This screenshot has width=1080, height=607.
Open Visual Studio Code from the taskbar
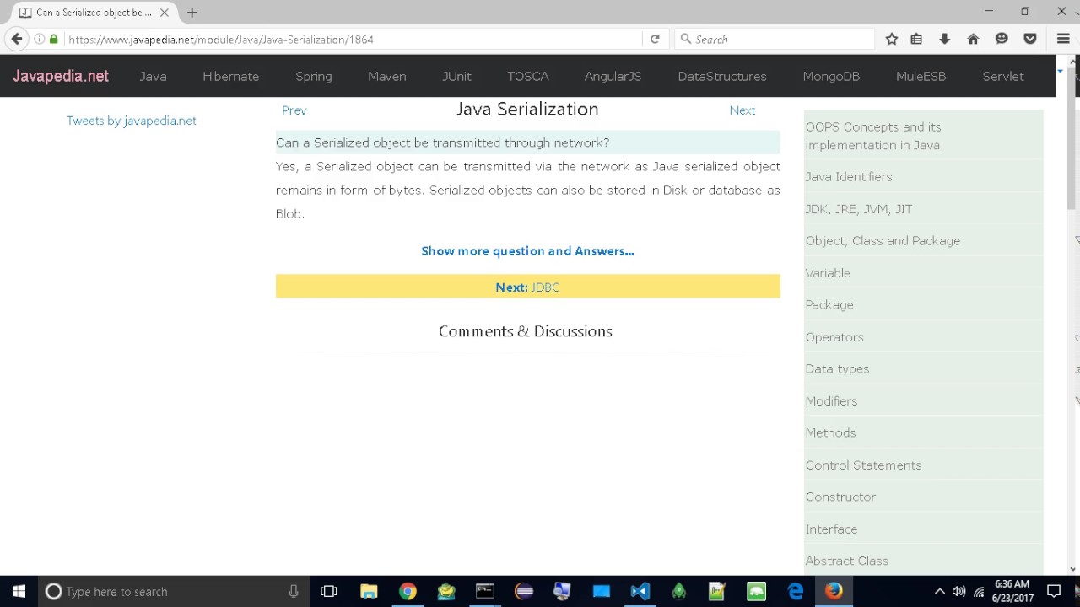[x=640, y=591]
